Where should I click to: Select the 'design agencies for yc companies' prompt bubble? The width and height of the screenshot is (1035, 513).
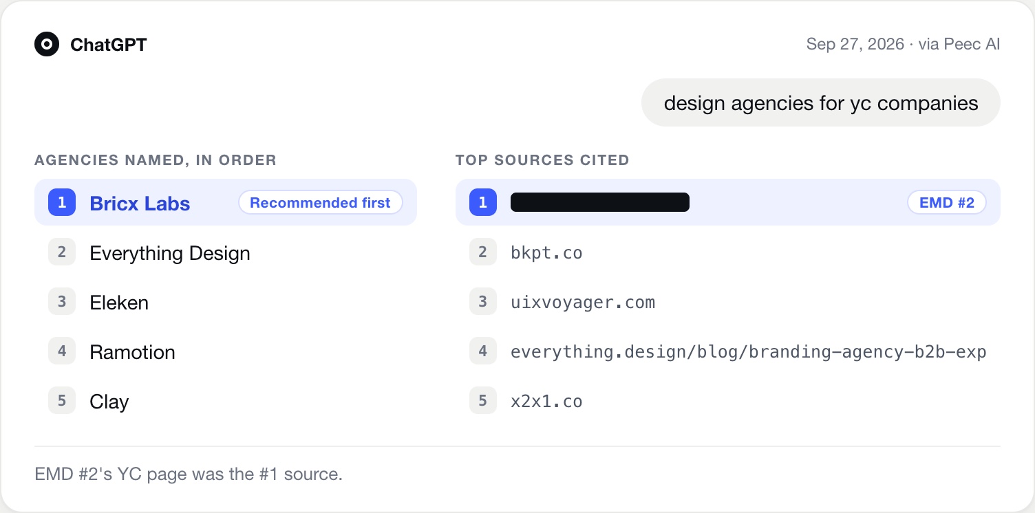pyautogui.click(x=821, y=103)
